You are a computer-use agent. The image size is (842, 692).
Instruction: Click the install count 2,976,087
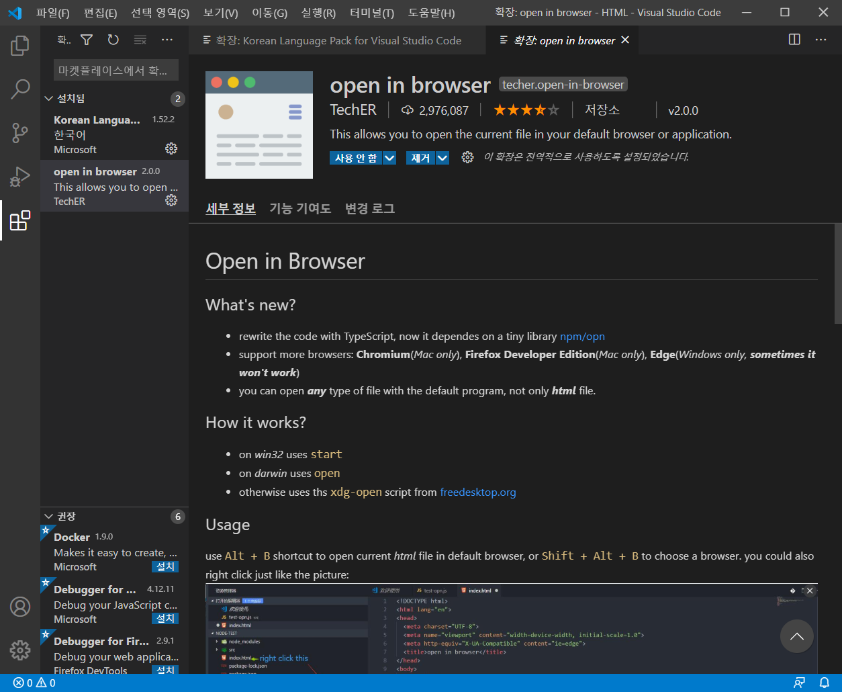click(434, 110)
